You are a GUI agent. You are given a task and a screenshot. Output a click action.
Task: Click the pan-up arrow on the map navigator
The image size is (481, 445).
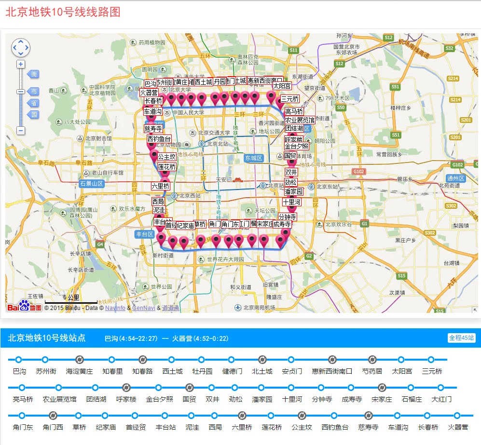(21, 41)
